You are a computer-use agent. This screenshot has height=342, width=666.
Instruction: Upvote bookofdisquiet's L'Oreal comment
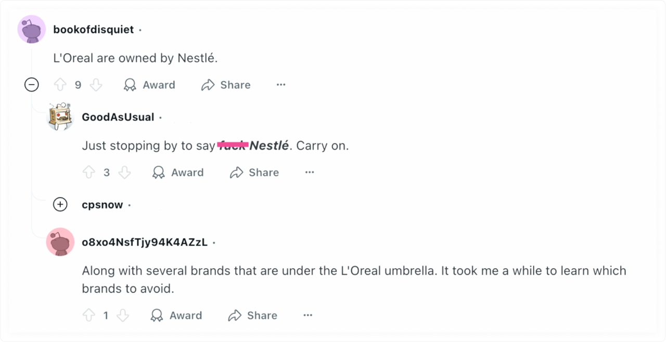(60, 85)
